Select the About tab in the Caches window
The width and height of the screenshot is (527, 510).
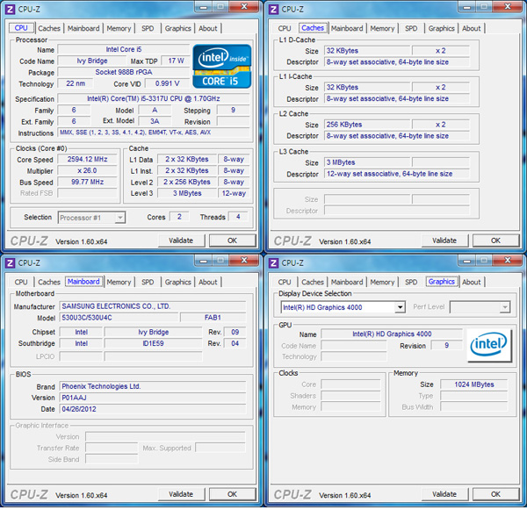(x=471, y=28)
